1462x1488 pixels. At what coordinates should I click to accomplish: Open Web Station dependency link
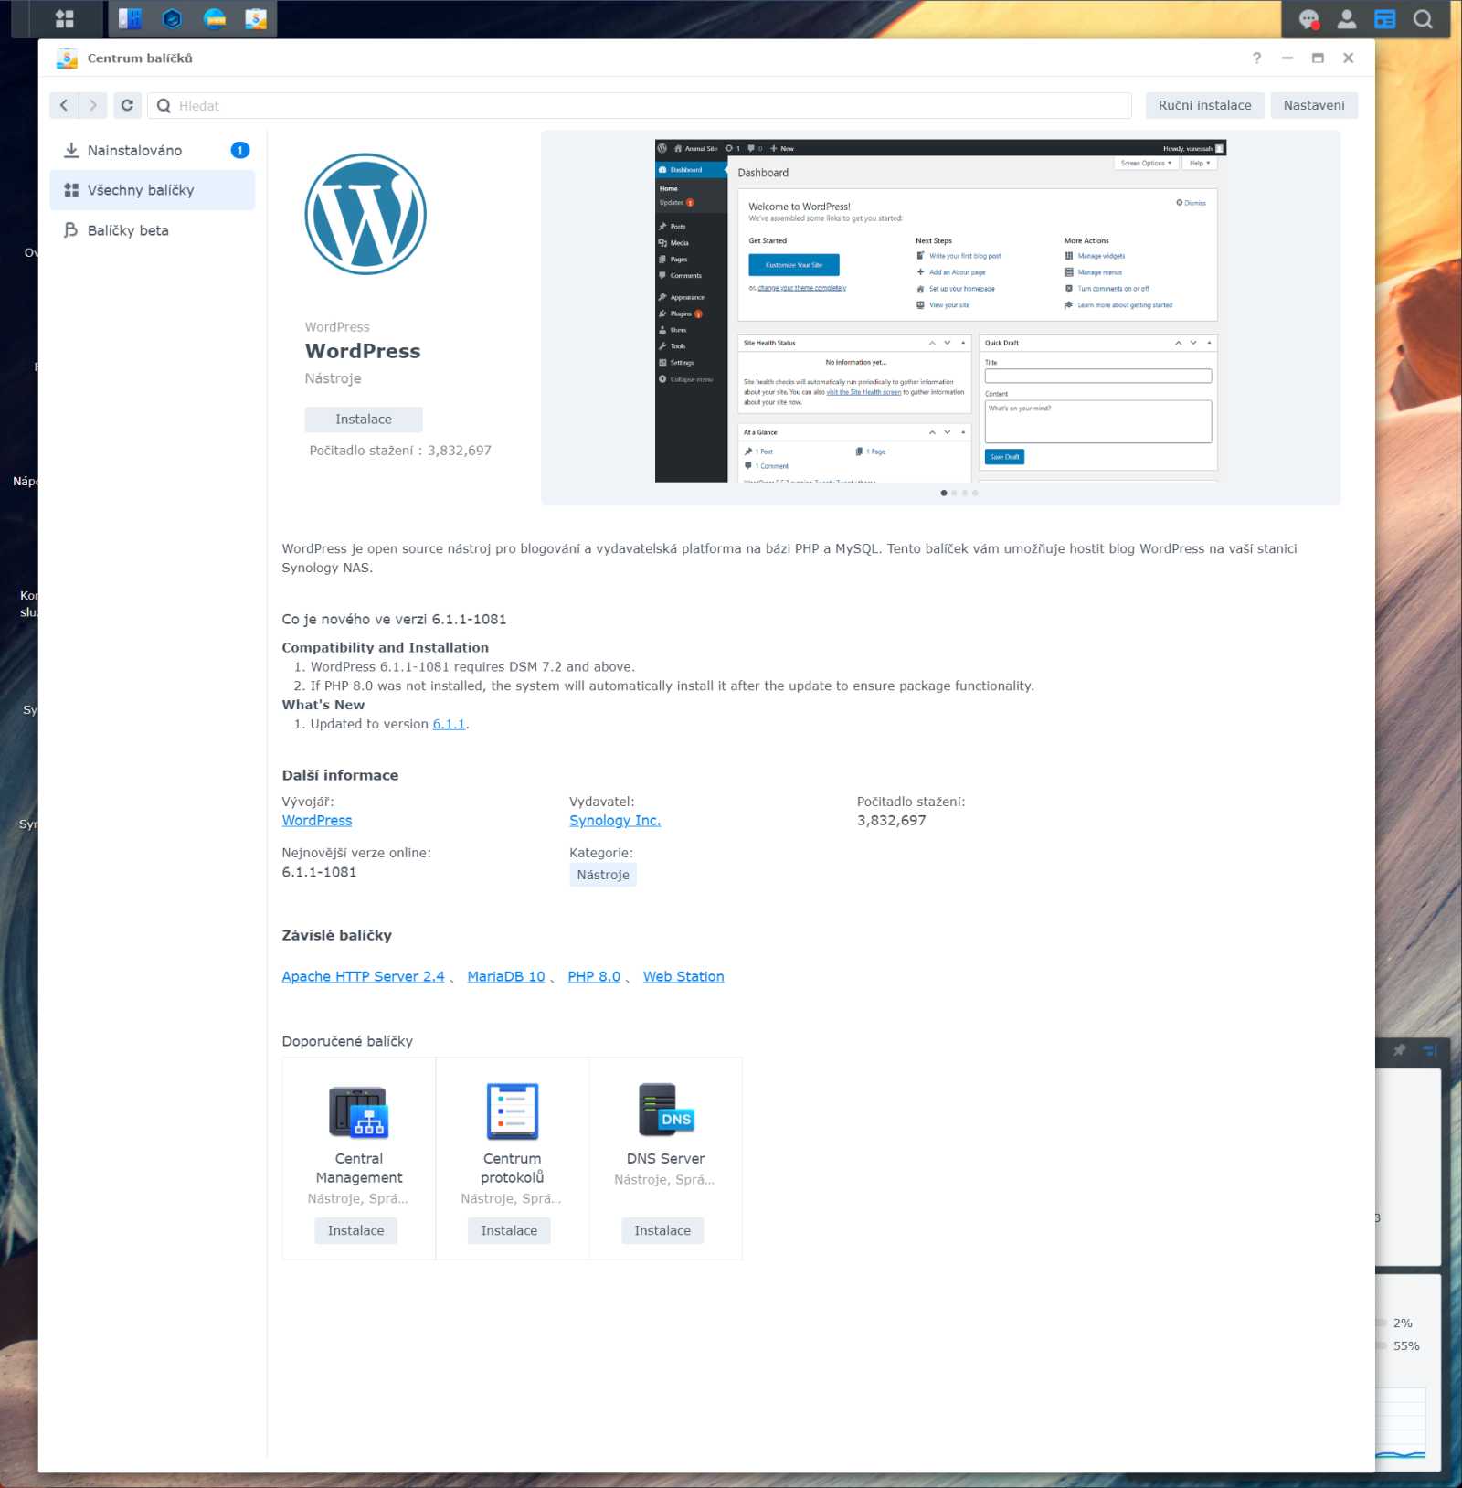(683, 976)
